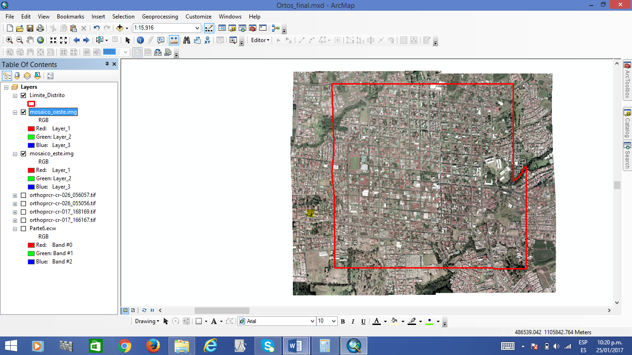Switch to List By Source view

pyautogui.click(x=17, y=76)
